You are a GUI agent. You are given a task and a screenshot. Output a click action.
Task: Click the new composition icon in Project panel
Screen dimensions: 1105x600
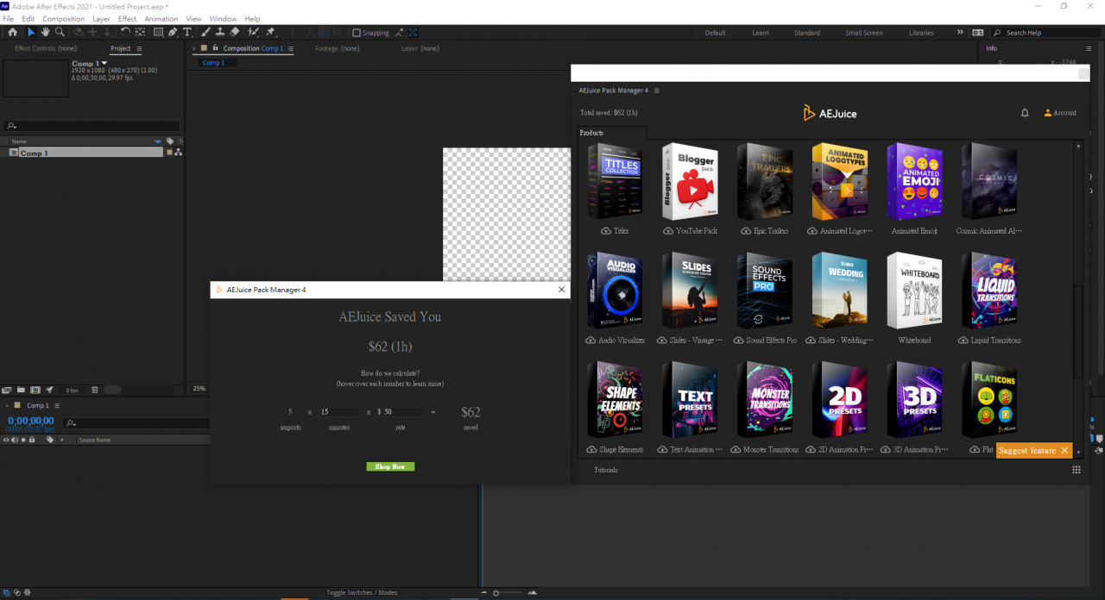click(x=35, y=390)
